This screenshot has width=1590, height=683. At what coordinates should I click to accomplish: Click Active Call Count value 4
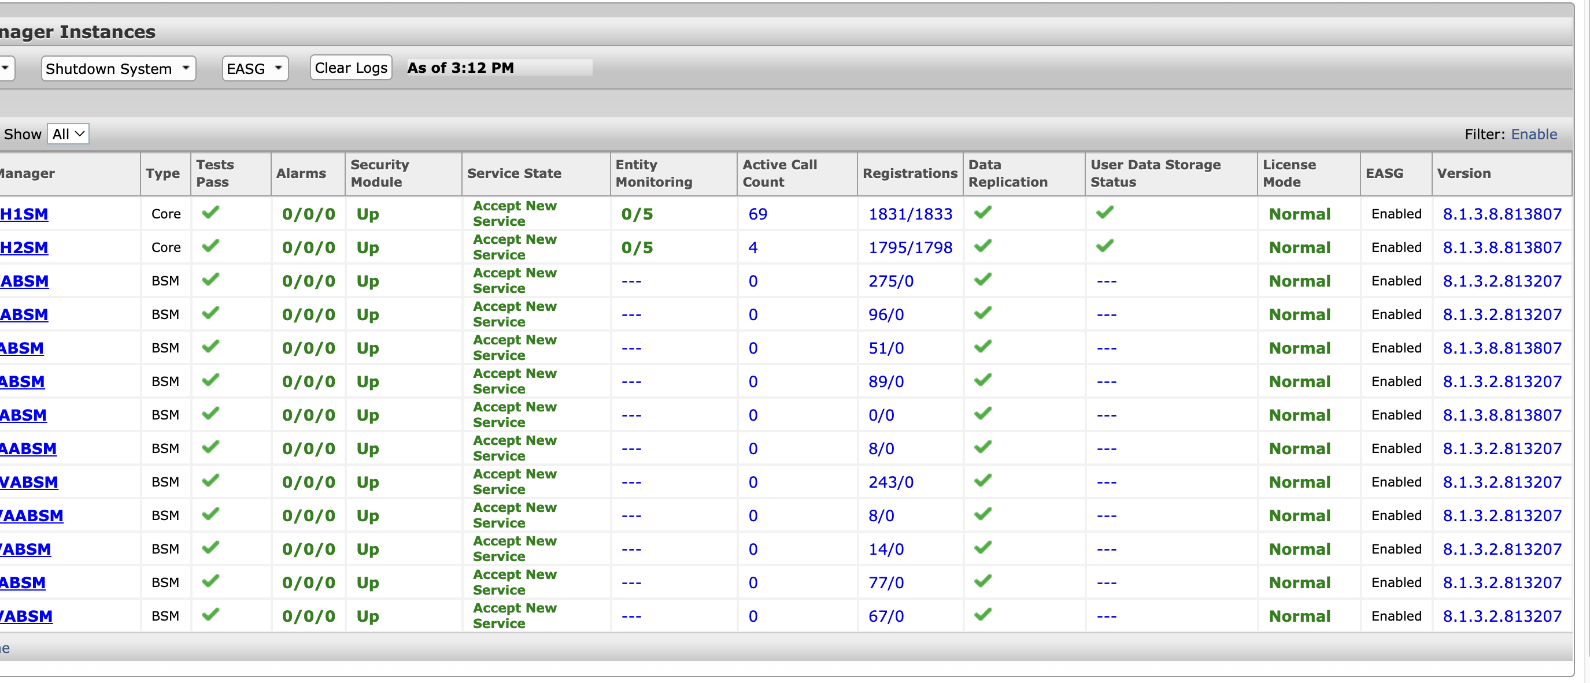click(753, 247)
